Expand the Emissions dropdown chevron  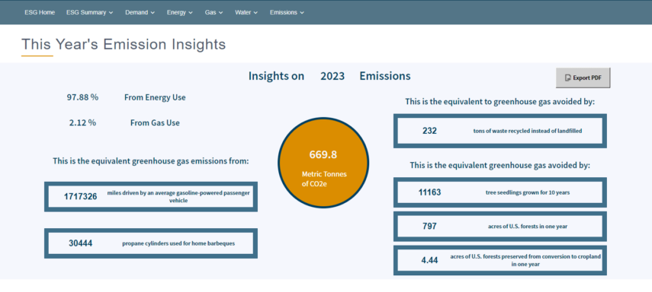click(302, 12)
